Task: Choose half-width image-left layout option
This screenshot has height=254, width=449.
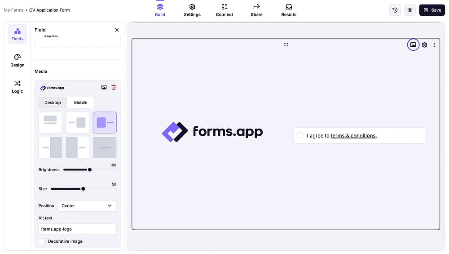Action: [77, 147]
